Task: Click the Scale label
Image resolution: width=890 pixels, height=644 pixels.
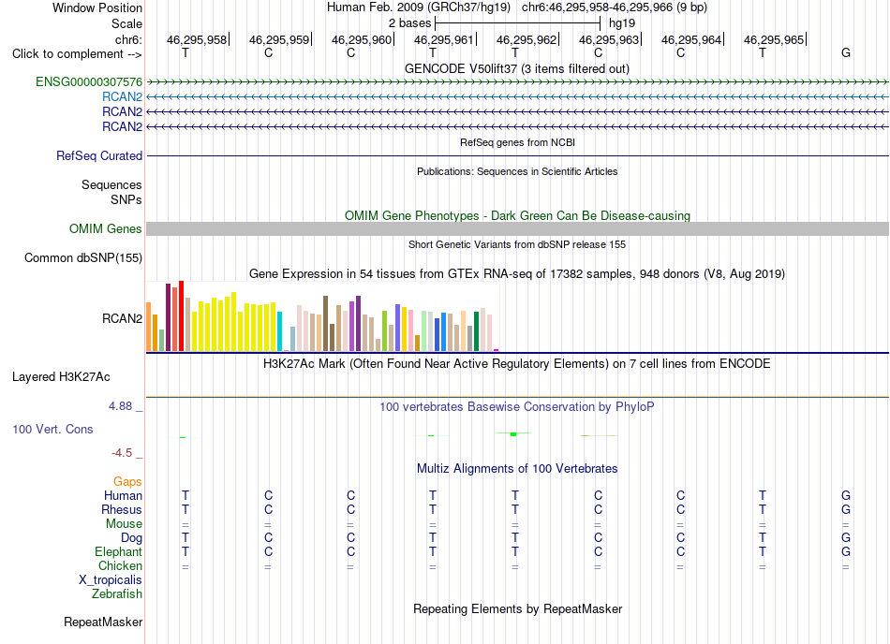Action: pyautogui.click(x=126, y=23)
